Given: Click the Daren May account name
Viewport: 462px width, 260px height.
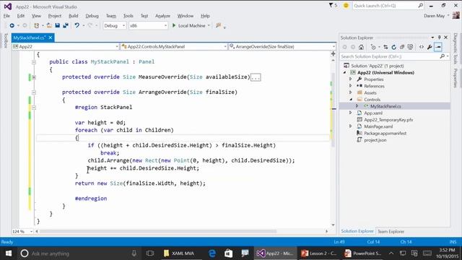Looking at the screenshot, I should click(x=434, y=16).
